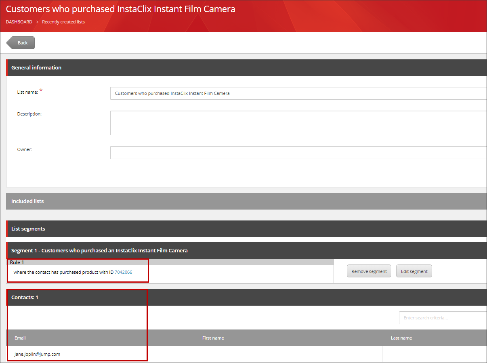487x363 pixels.
Task: Focus the Owner input field
Action: [x=298, y=153]
